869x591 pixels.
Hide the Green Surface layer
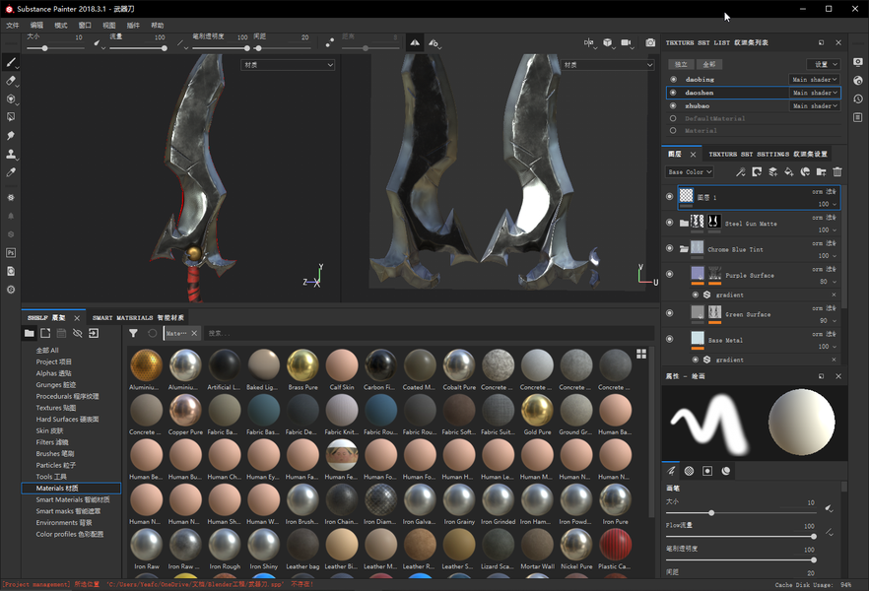click(x=670, y=313)
